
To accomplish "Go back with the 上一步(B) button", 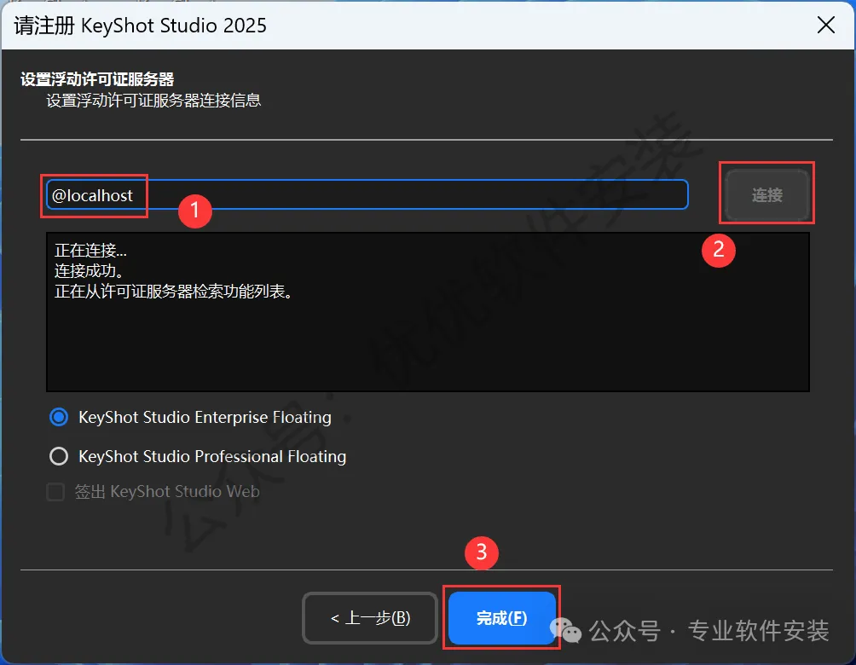I will [x=370, y=618].
